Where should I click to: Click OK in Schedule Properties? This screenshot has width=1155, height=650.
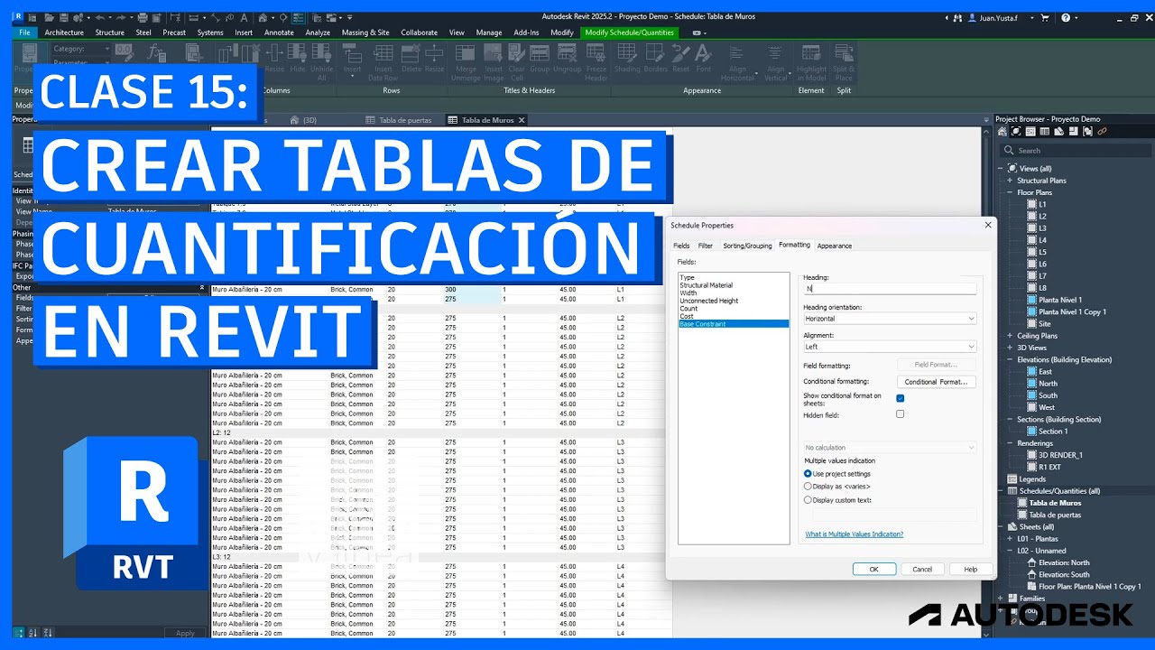coord(874,570)
